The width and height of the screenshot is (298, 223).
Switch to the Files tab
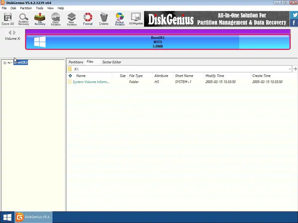coord(90,62)
